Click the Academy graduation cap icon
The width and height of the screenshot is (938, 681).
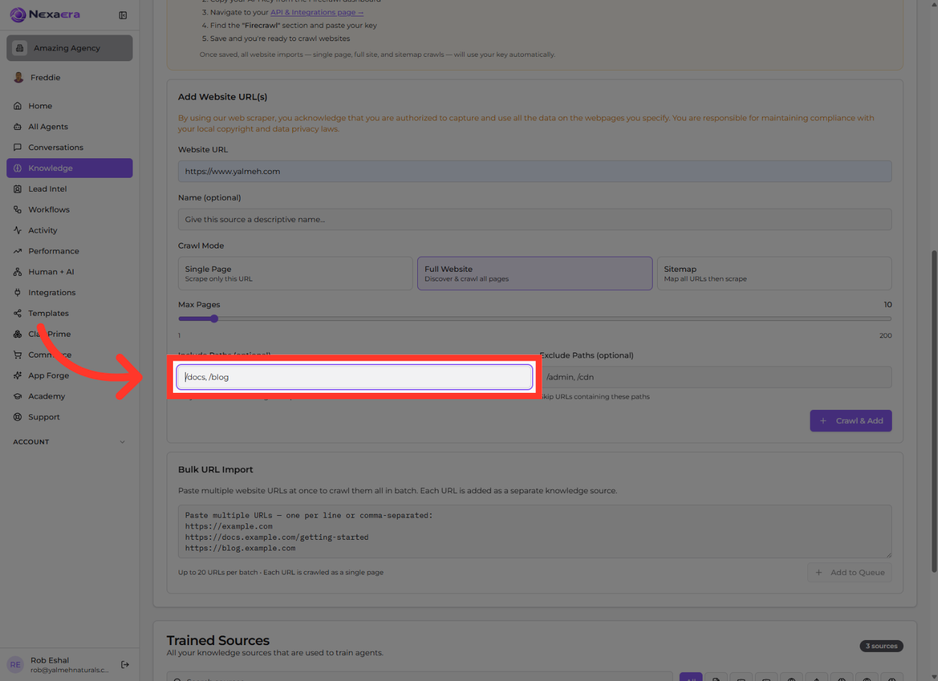18,397
